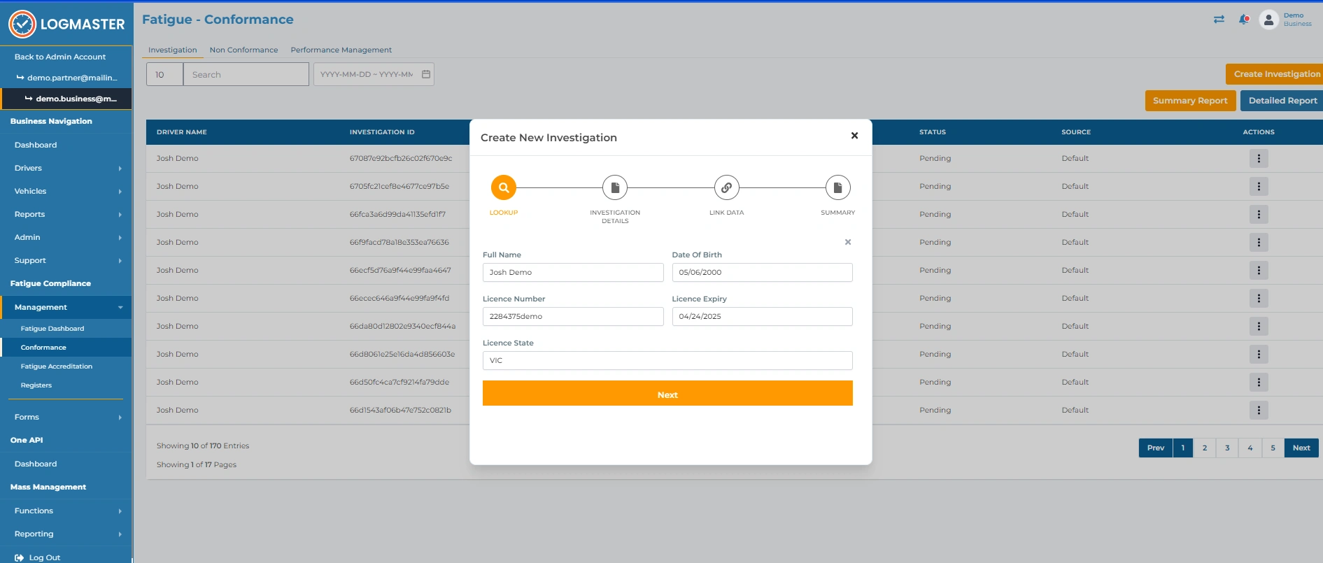Click the Lookup step magnifier icon

coord(504,187)
